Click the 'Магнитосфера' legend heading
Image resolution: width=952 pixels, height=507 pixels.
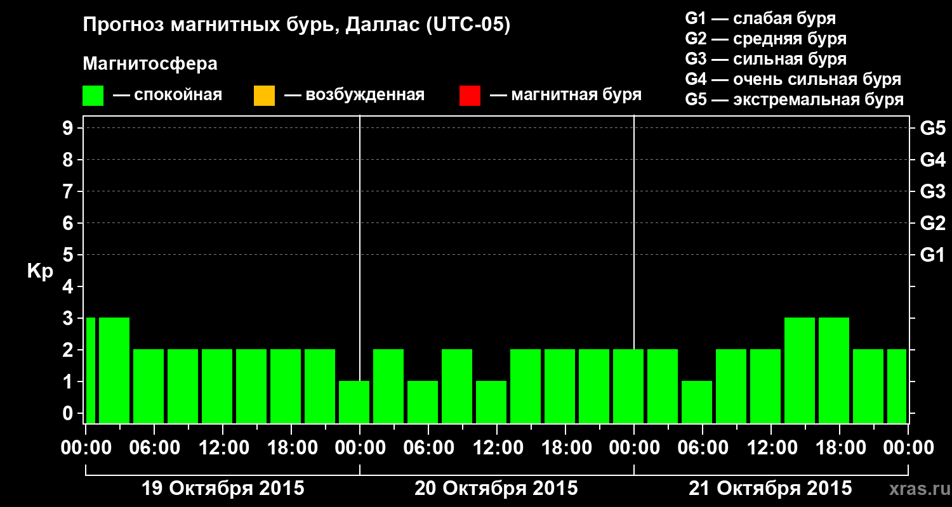150,64
